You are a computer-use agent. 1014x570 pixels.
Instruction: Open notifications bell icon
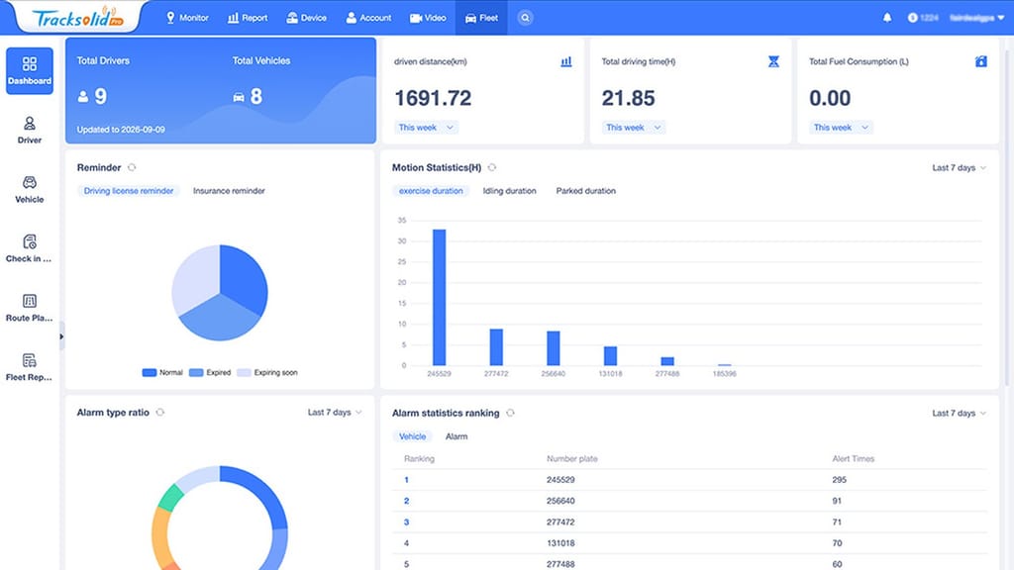pos(887,18)
